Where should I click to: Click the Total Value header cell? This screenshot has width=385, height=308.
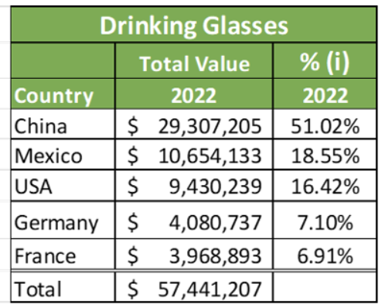coord(194,61)
